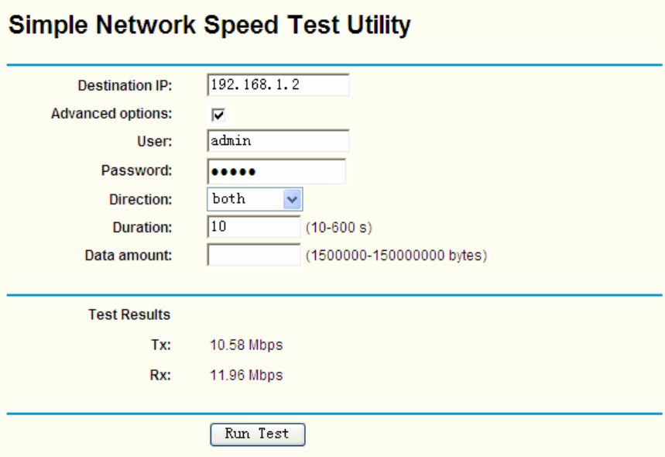665x457 pixels.
Task: Start the test with Run Test button
Action: point(258,434)
